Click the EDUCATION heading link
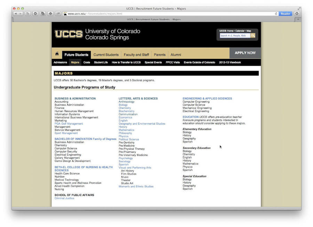The height and width of the screenshot is (227, 313). point(191,117)
